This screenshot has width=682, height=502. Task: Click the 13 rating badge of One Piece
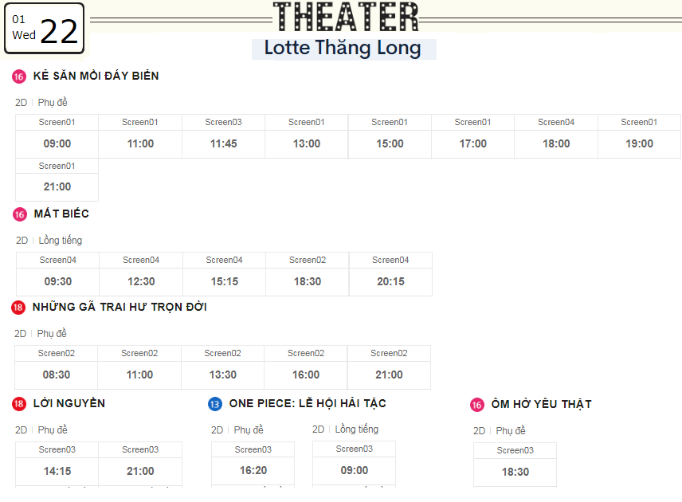pos(215,404)
